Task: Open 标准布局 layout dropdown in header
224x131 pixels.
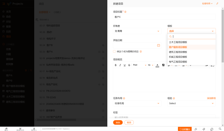Action: [x=207, y=3]
